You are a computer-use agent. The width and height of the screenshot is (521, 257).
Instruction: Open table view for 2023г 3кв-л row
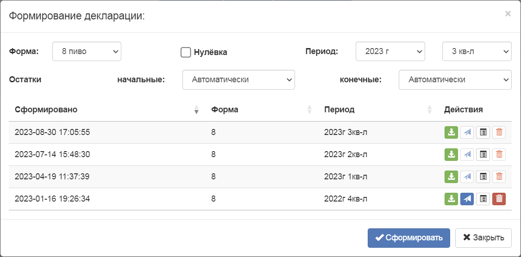pos(483,132)
